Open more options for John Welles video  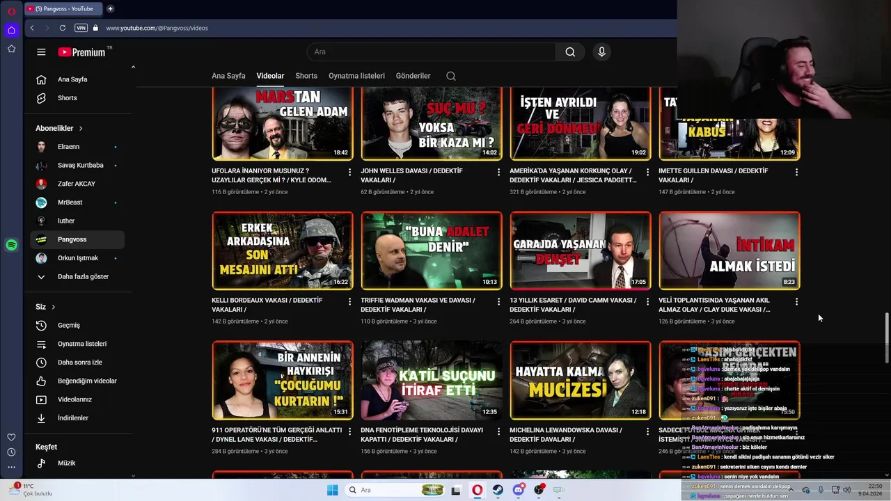coord(498,172)
